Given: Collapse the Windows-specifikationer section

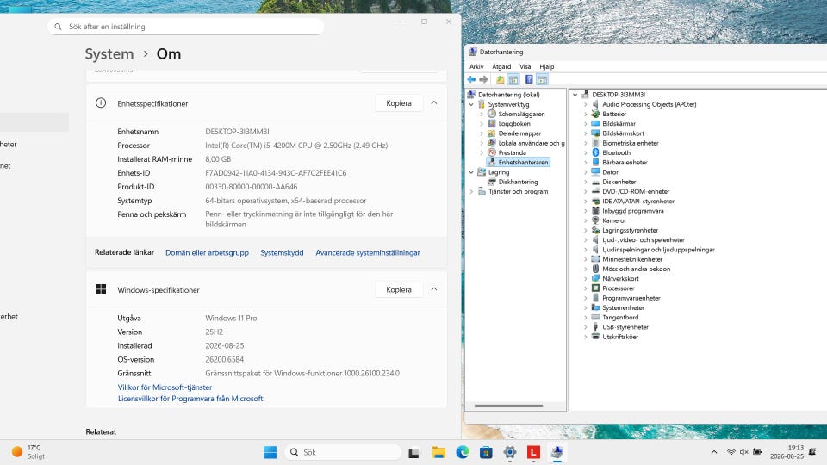Looking at the screenshot, I should 434,289.
